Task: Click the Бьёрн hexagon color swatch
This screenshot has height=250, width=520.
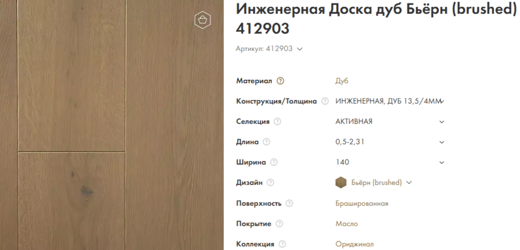Action: 341,183
